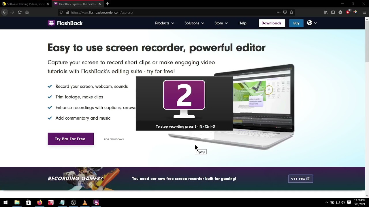
Task: Close the FlashBack Express tab
Action: [x=99, y=4]
